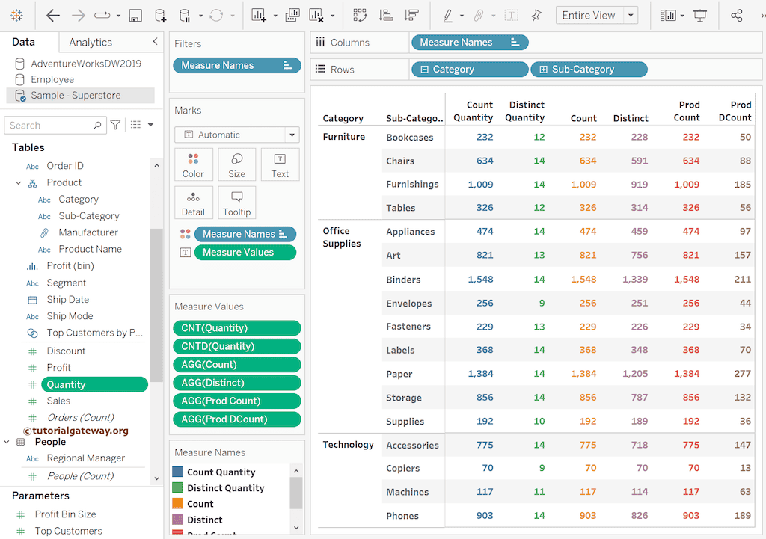Click the green CNT(Quantity) measure pill

(x=236, y=327)
